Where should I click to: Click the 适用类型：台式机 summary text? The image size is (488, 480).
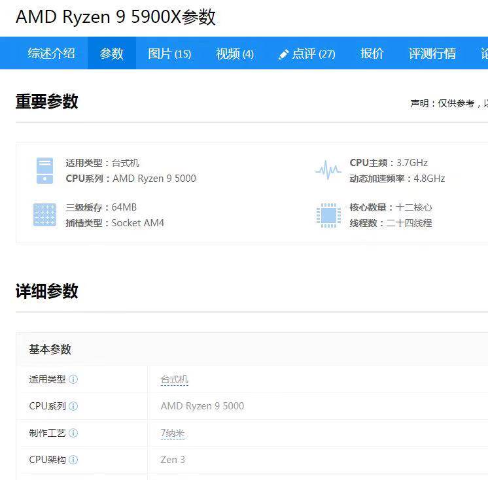coord(103,163)
